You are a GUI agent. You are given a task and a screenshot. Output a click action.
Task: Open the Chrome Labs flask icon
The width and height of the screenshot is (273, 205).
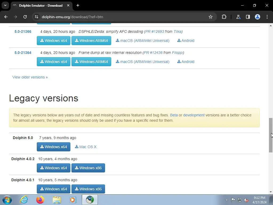tap(238, 17)
